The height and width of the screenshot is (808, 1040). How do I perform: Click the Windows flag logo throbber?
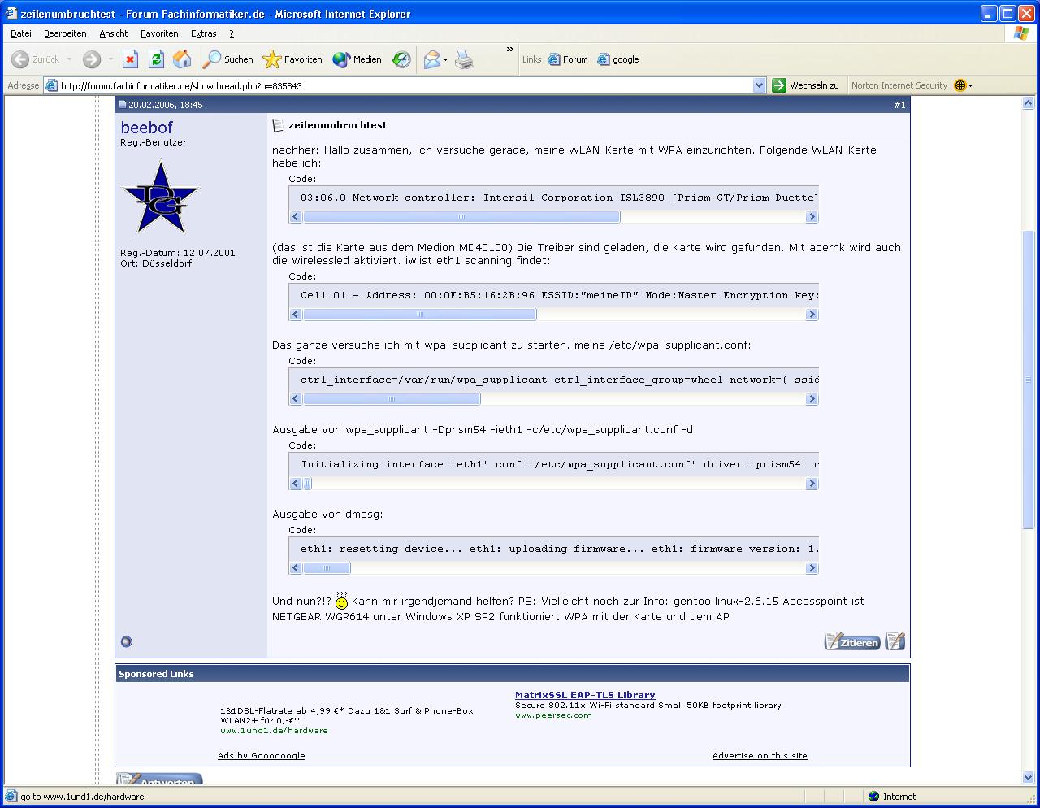pos(1021,33)
